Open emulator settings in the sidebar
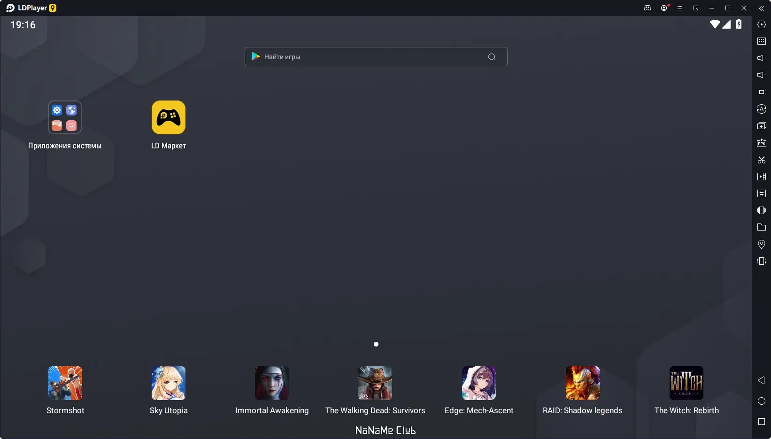Screen dimensions: 771x439 tap(762, 24)
